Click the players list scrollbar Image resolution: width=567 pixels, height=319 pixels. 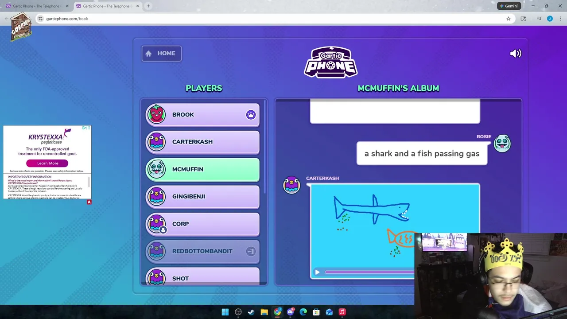264,146
